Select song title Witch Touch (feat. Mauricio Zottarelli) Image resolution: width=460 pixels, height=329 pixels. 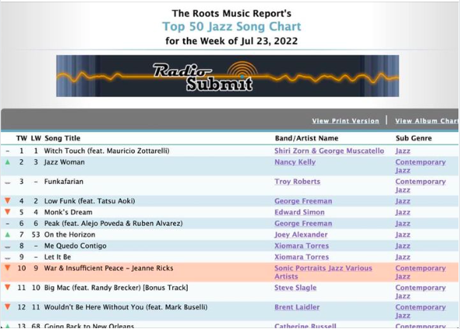tap(107, 151)
